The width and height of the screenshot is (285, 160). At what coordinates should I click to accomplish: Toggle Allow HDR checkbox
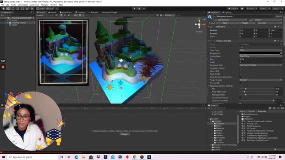[240, 71]
